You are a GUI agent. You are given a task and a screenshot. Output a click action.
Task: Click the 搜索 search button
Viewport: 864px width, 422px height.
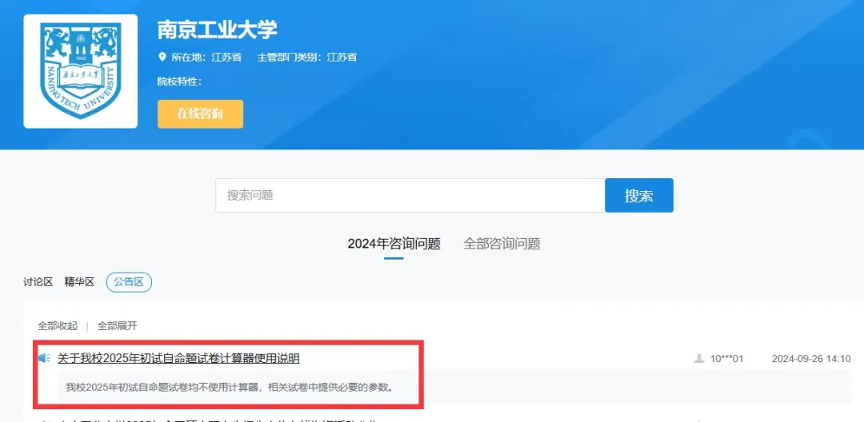click(x=638, y=195)
